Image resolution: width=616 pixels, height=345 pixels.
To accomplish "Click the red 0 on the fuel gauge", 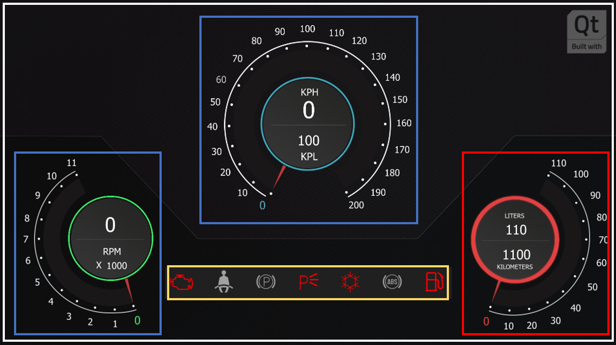I will 486,322.
